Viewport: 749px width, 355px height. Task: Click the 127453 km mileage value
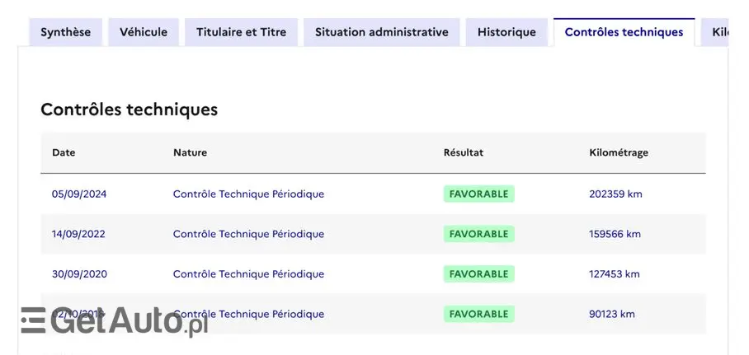tap(615, 274)
